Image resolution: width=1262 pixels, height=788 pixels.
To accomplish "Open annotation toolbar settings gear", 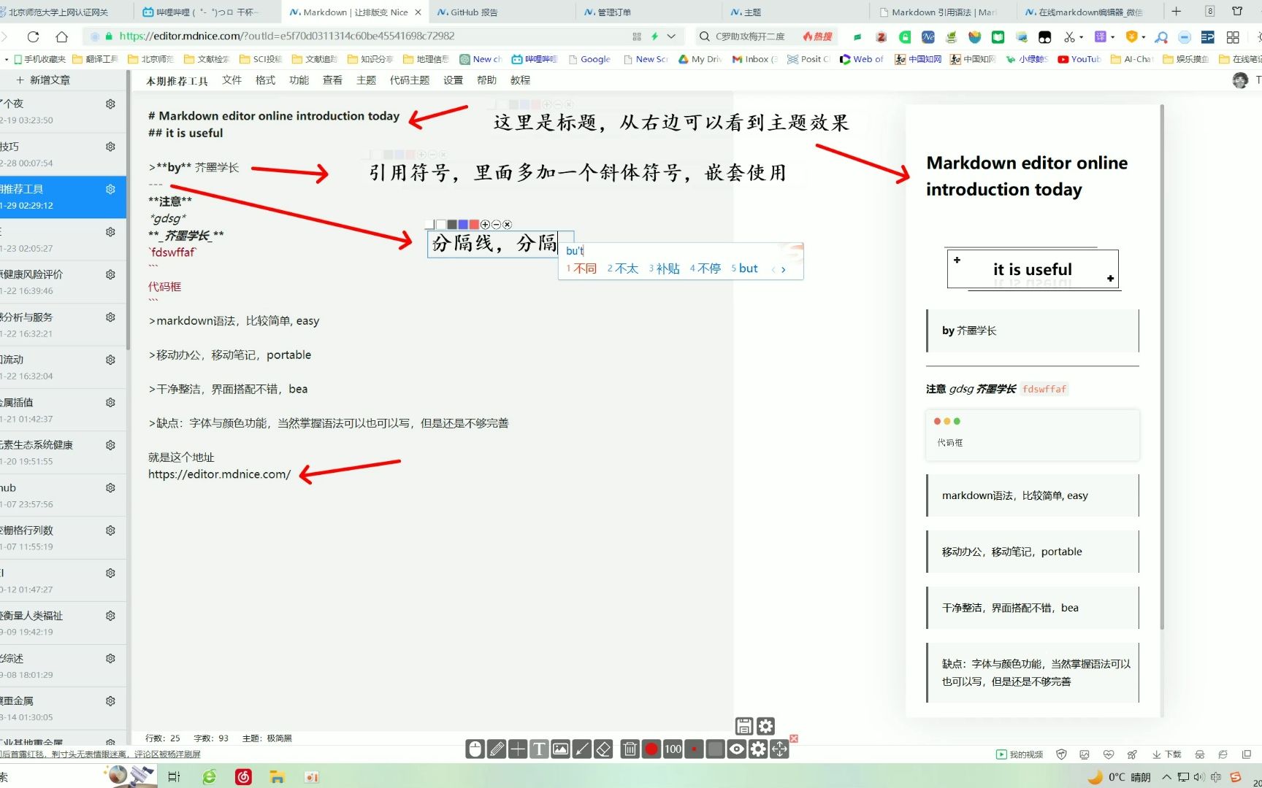I will click(x=758, y=749).
